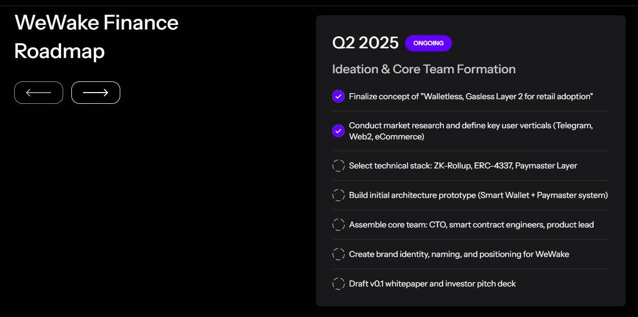Click the Q2 2025 quarter heading

[x=365, y=43]
